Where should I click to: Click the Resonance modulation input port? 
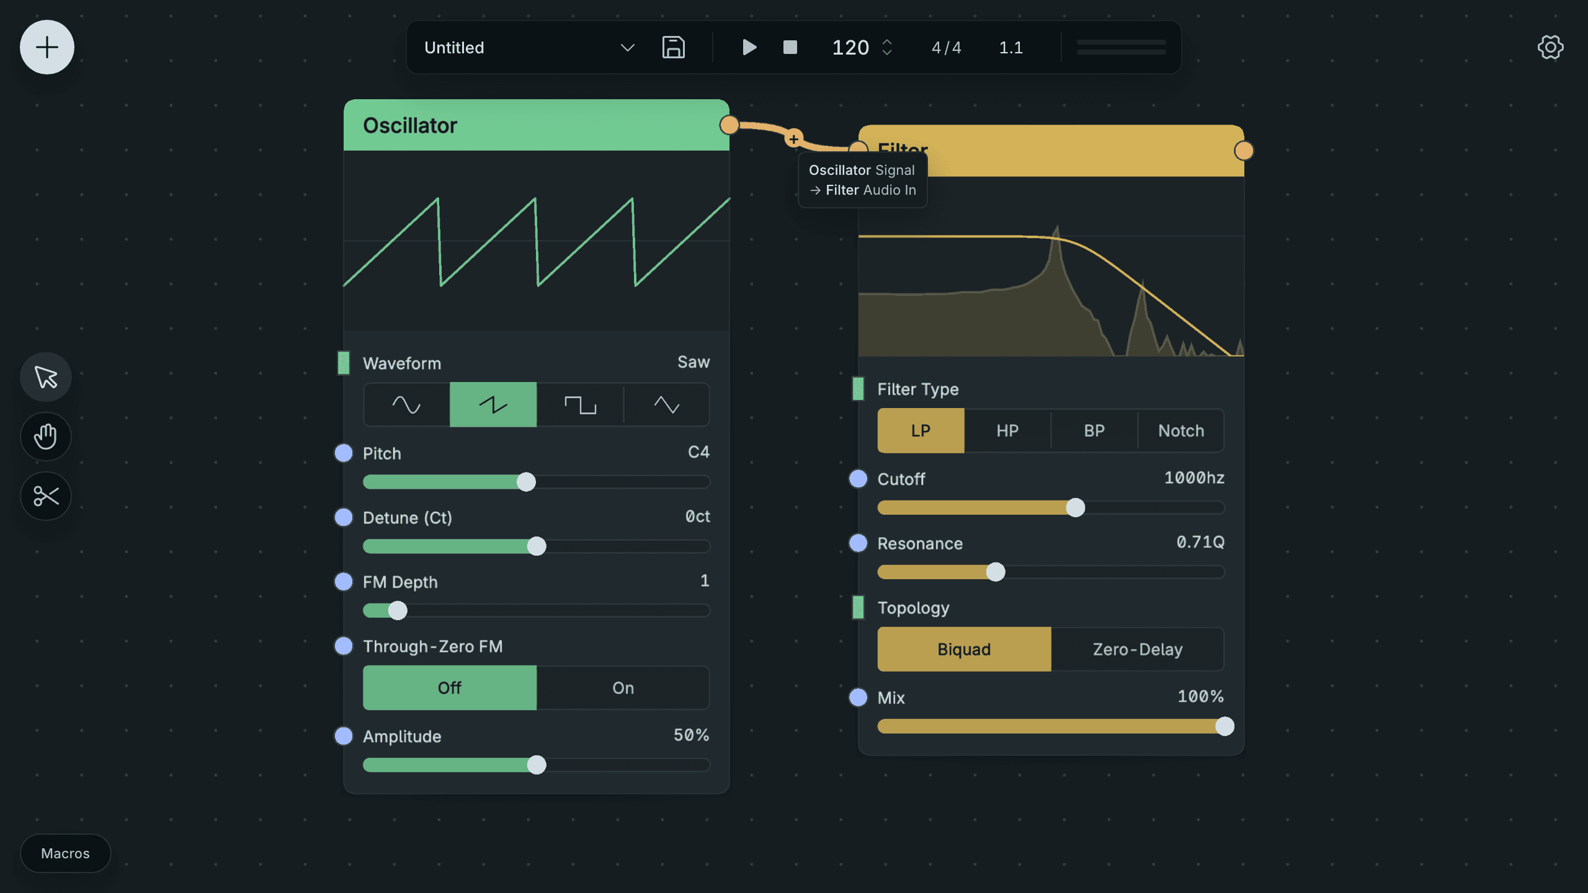click(858, 543)
